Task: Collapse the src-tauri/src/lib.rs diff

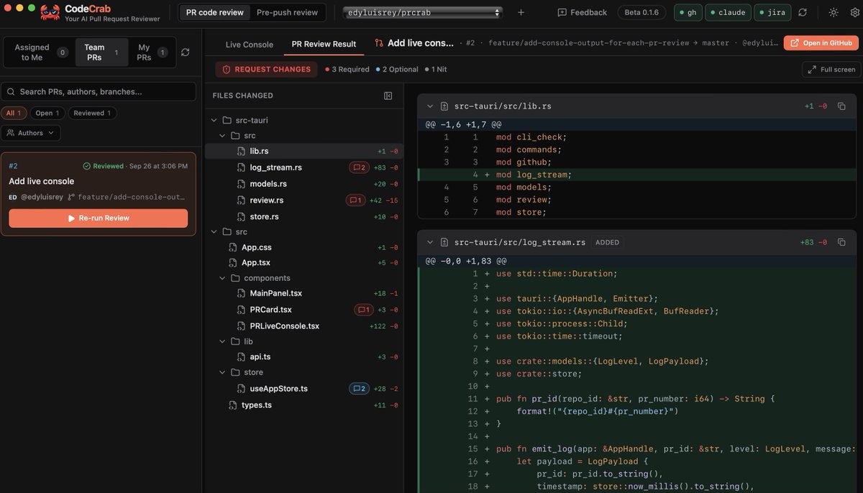Action: 430,106
